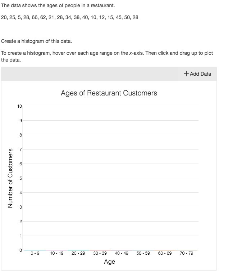Click the 3 tick on the y-axis
This screenshot has height=272, width=228.
click(x=21, y=207)
